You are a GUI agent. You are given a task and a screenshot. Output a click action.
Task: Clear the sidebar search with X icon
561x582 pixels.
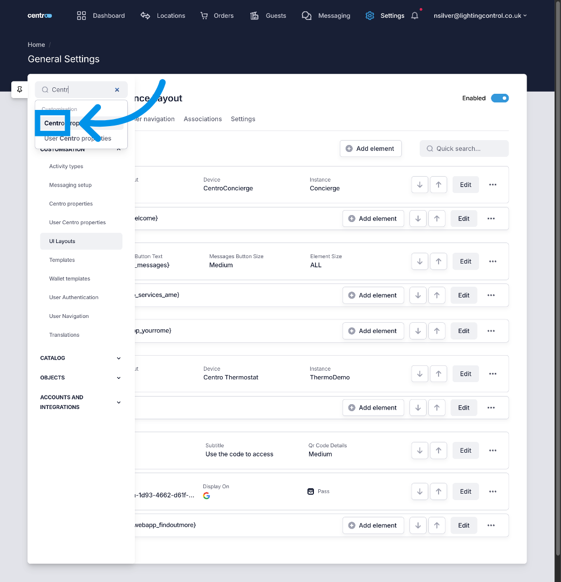(117, 90)
